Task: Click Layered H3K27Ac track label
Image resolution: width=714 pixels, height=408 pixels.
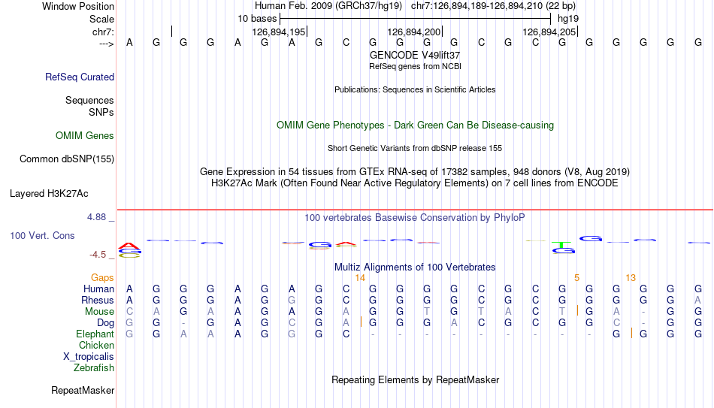Action: (x=49, y=194)
